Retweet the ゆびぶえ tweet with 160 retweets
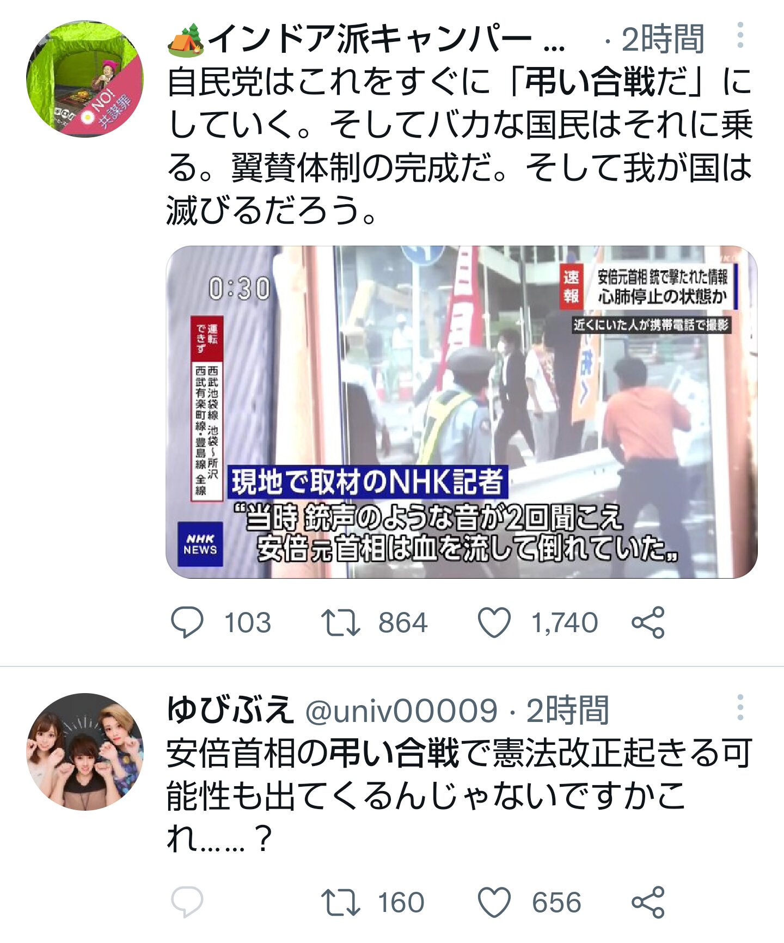The image size is (784, 943). click(340, 902)
